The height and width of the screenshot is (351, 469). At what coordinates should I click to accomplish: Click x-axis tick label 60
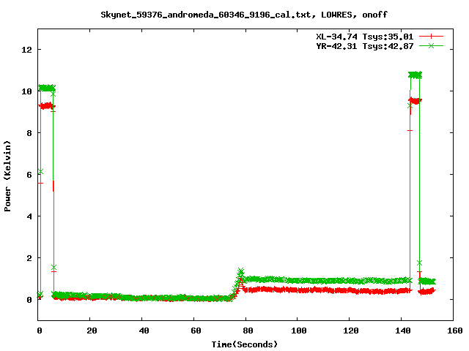coord(196,331)
